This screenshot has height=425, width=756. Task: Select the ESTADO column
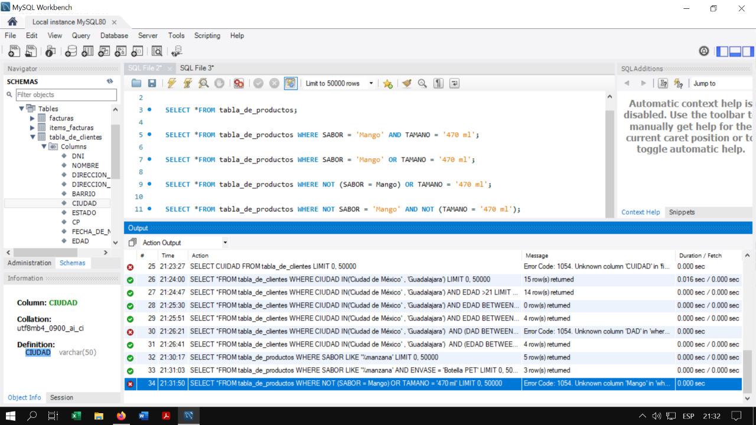84,212
